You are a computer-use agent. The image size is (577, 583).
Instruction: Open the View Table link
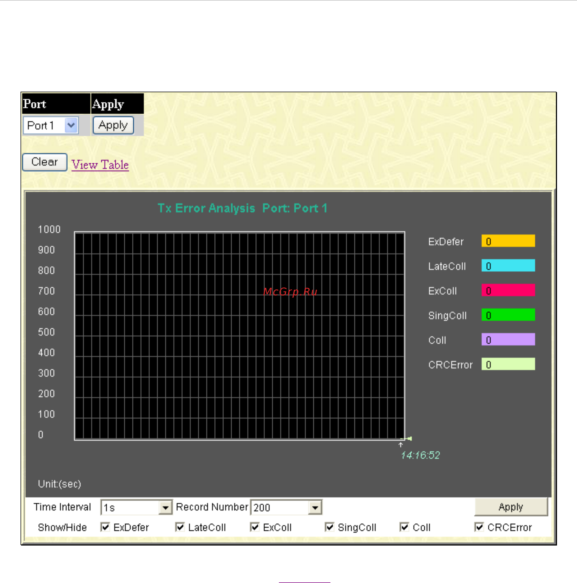(100, 165)
